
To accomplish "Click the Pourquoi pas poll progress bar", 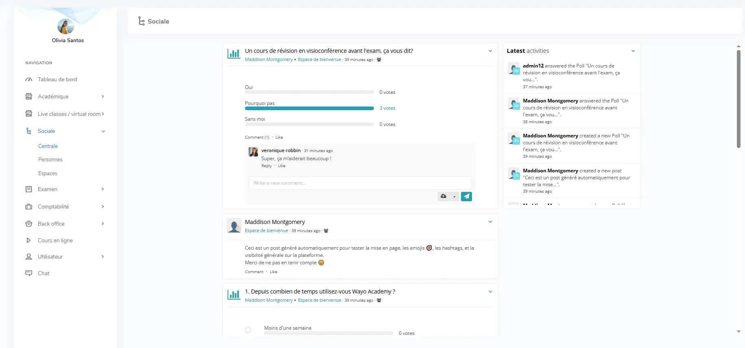I will click(x=309, y=109).
